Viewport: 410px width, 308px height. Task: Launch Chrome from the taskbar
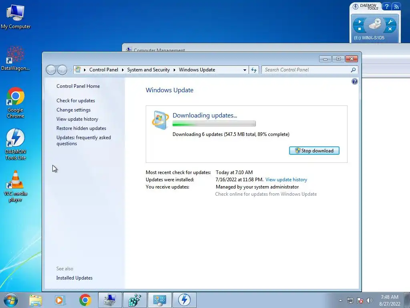click(85, 300)
